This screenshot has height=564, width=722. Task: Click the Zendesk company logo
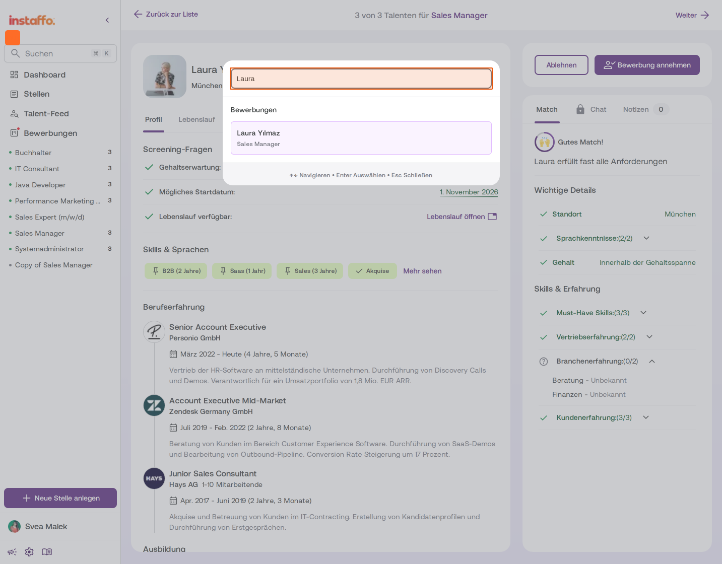154,405
